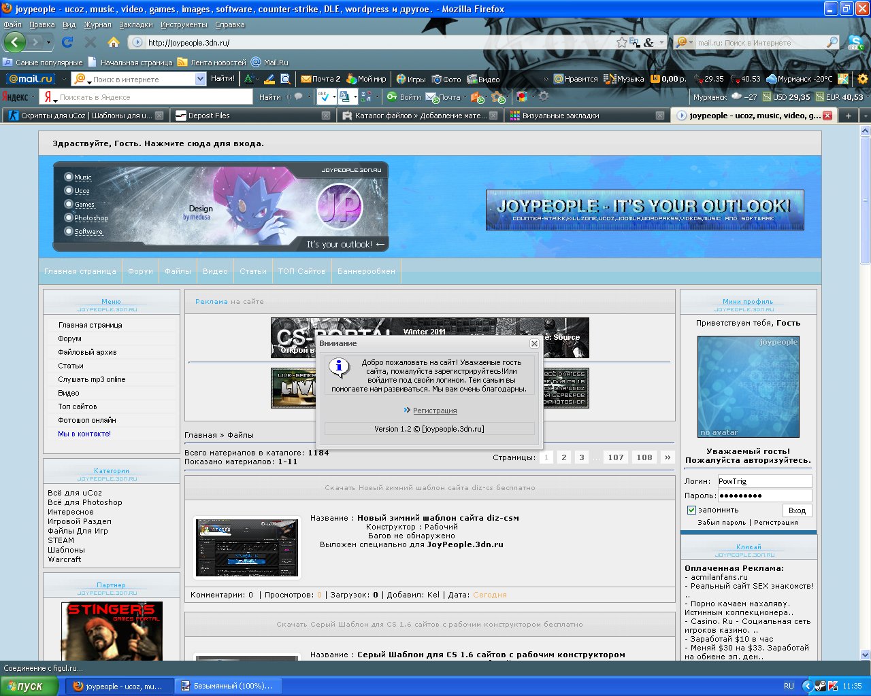Open the Инструменты menu
The height and width of the screenshot is (696, 871).
(x=184, y=24)
